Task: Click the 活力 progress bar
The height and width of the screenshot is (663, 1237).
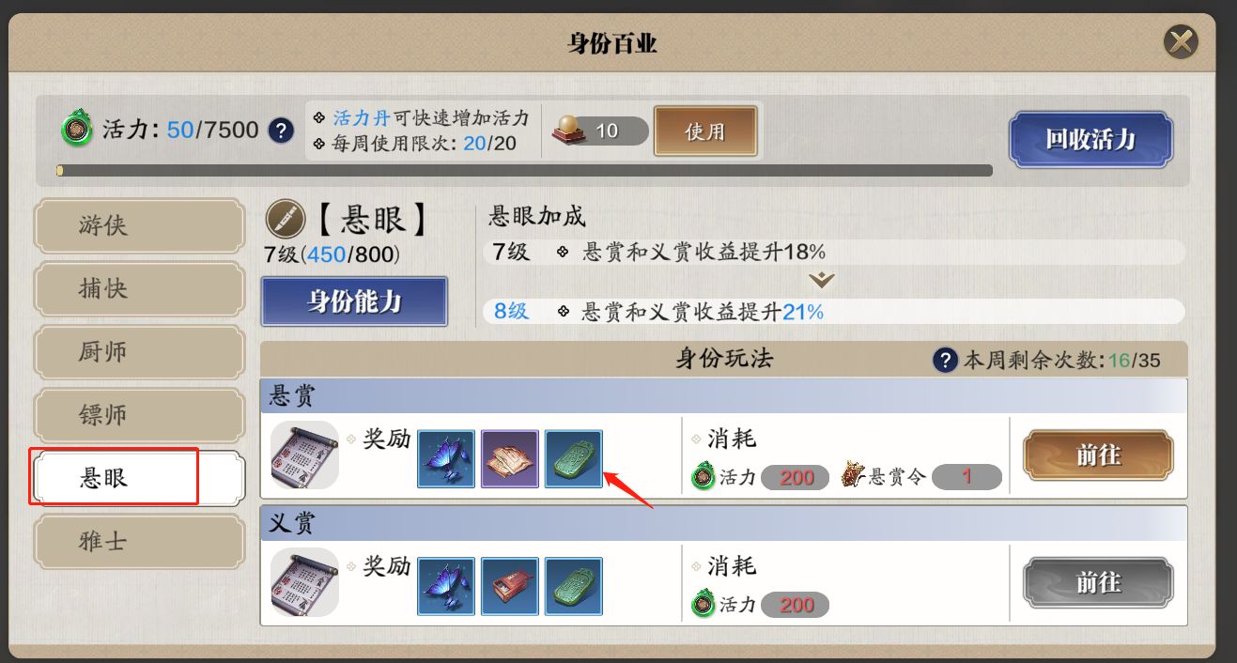Action: click(524, 171)
